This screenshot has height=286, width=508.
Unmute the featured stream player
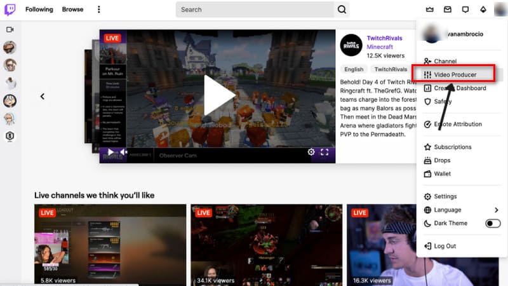click(123, 152)
